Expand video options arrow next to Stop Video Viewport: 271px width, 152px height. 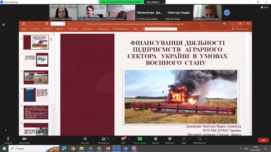31,139
